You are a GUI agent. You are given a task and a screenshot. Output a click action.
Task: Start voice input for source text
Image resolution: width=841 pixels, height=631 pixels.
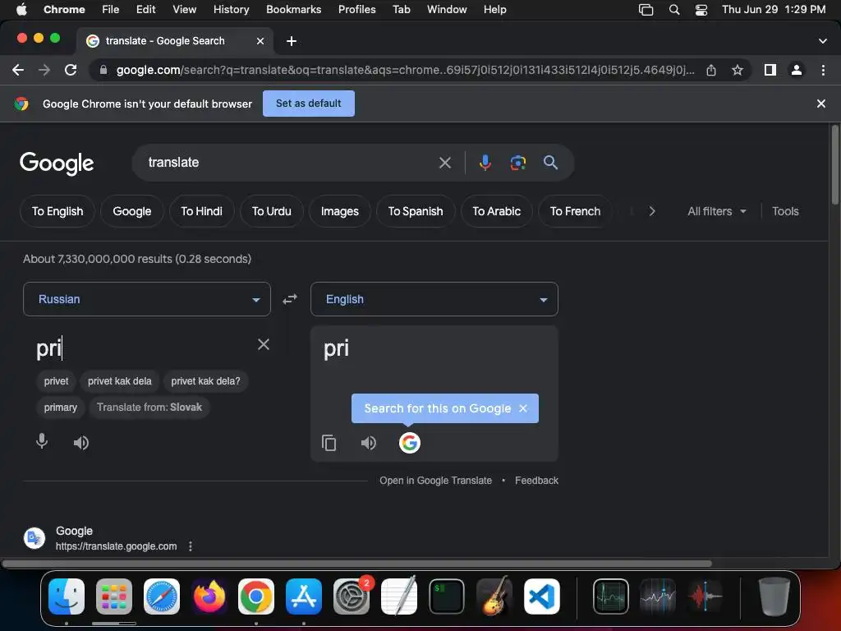tap(42, 441)
